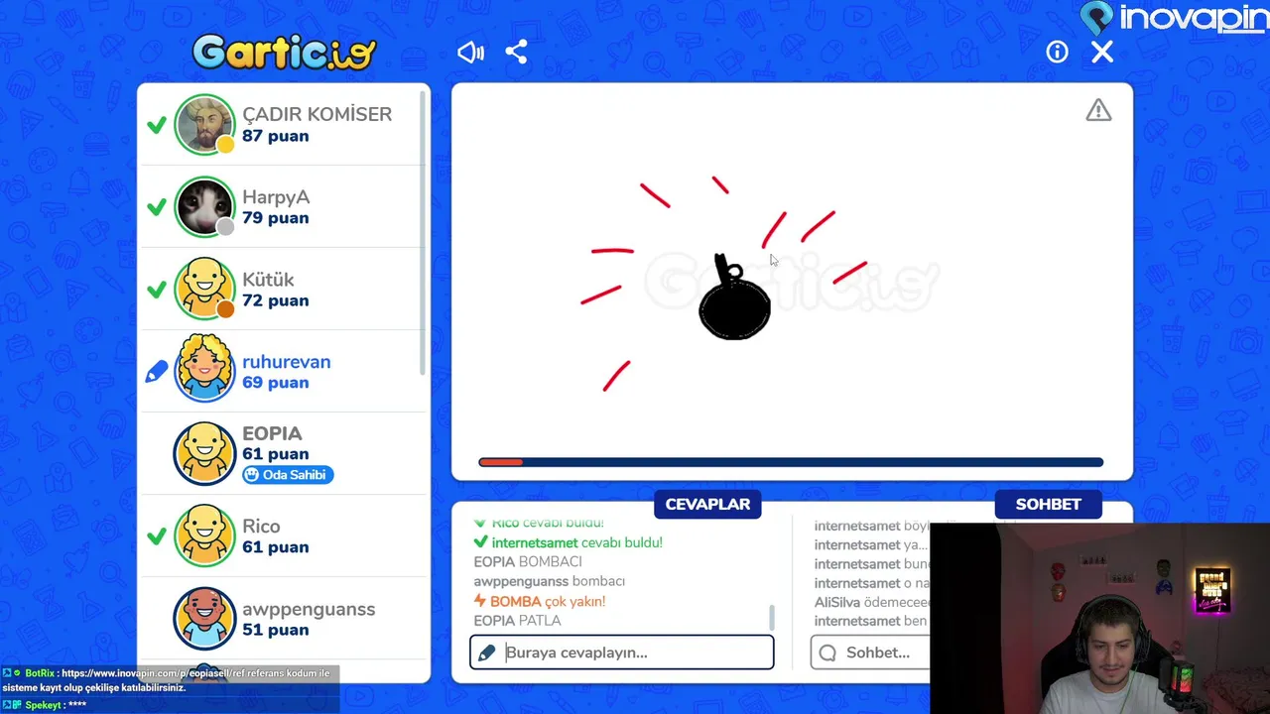Click player name HarpyA
This screenshot has width=1270, height=714.
click(276, 197)
